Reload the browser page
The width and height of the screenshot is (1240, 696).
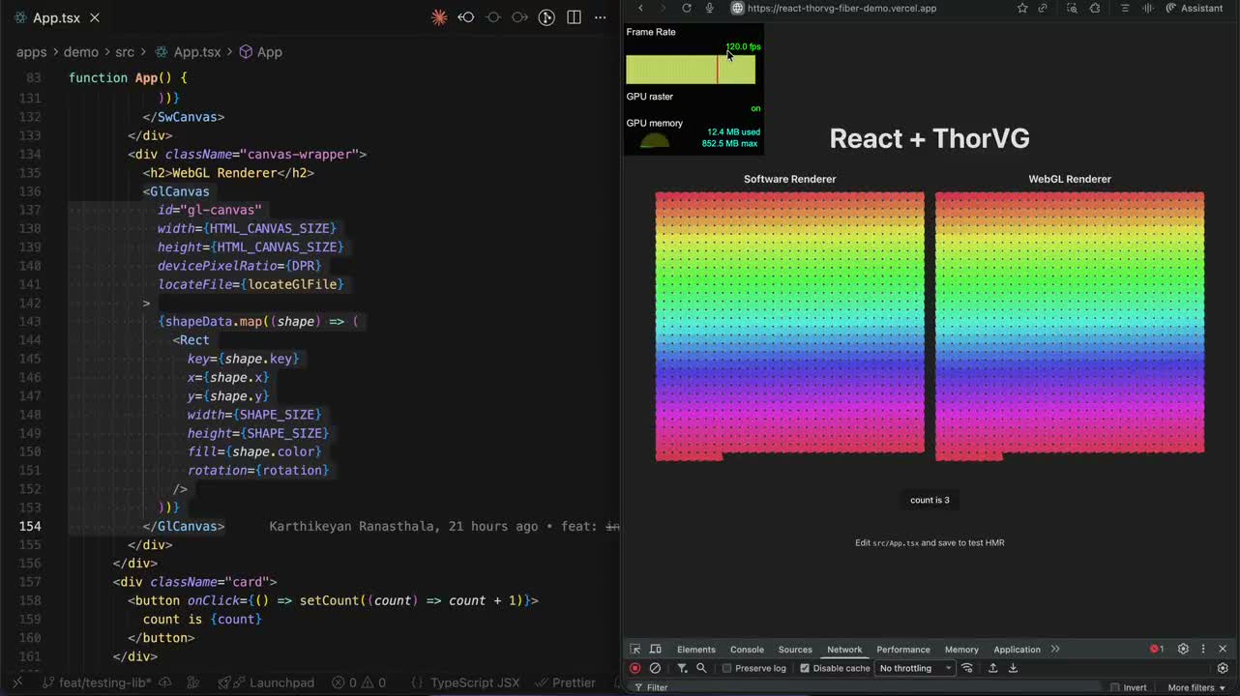687,8
